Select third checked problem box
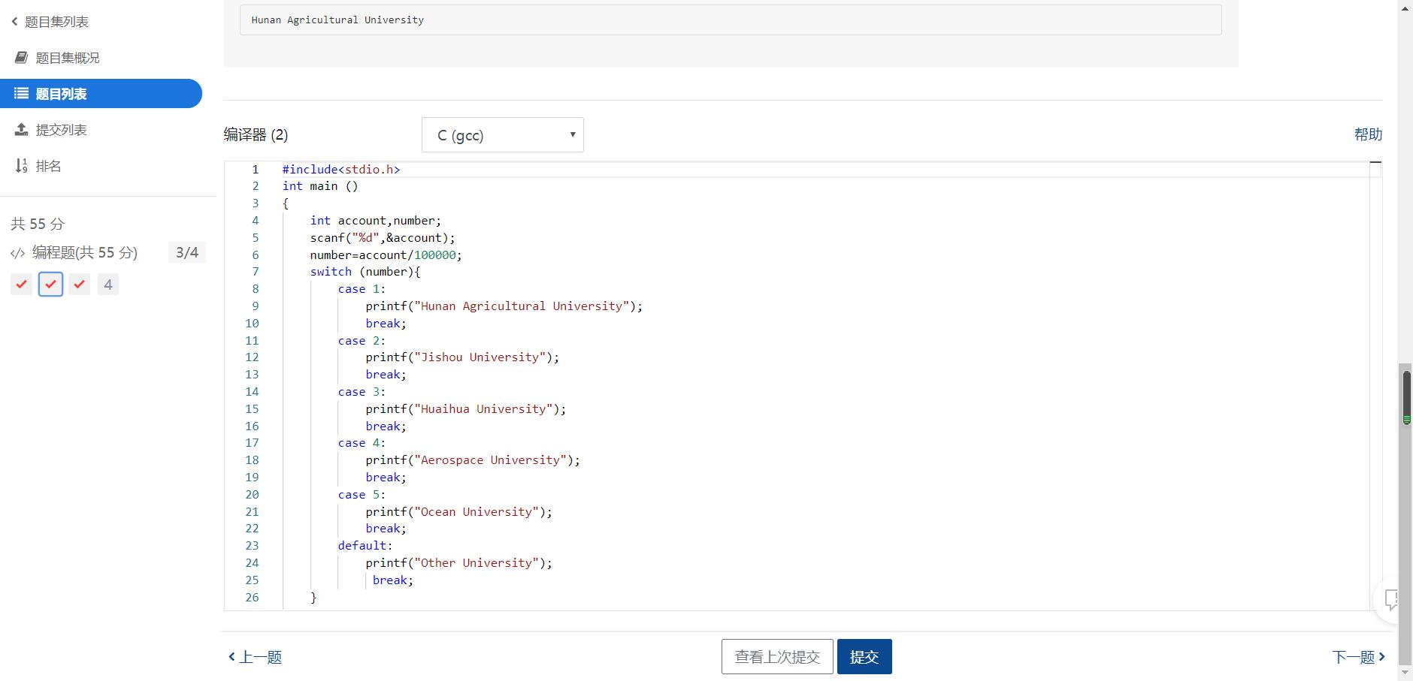The image size is (1413, 681). (x=80, y=285)
